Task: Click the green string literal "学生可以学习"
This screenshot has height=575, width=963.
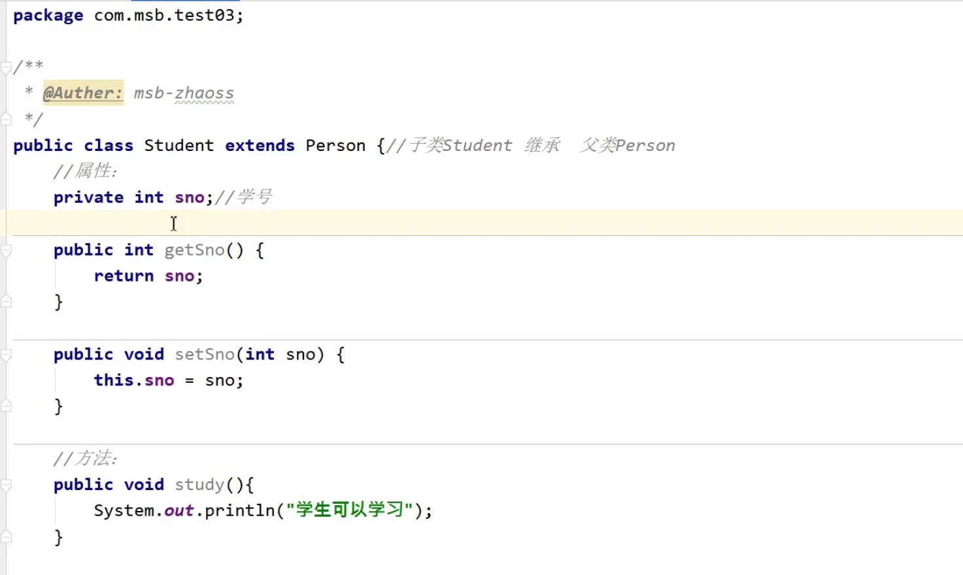Action: [x=350, y=510]
